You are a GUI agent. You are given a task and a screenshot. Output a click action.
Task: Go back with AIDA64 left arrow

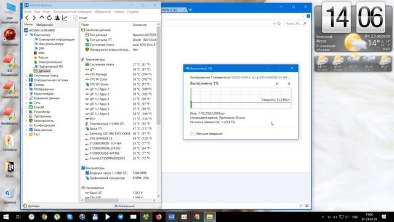click(27, 18)
